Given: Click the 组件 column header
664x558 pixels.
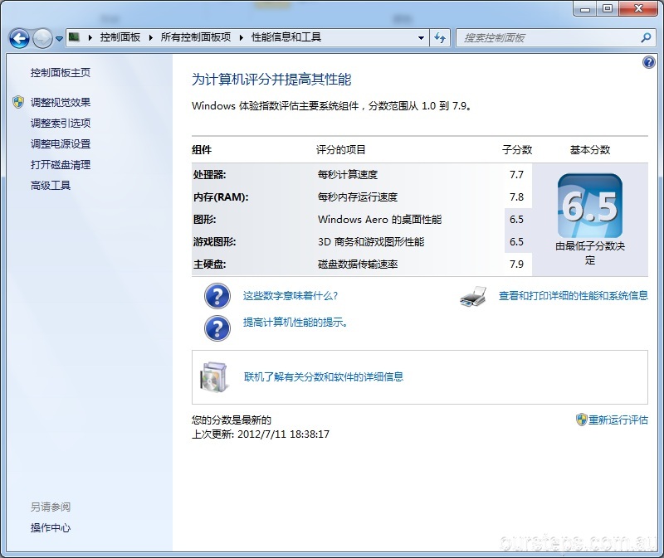Looking at the screenshot, I should (x=202, y=149).
